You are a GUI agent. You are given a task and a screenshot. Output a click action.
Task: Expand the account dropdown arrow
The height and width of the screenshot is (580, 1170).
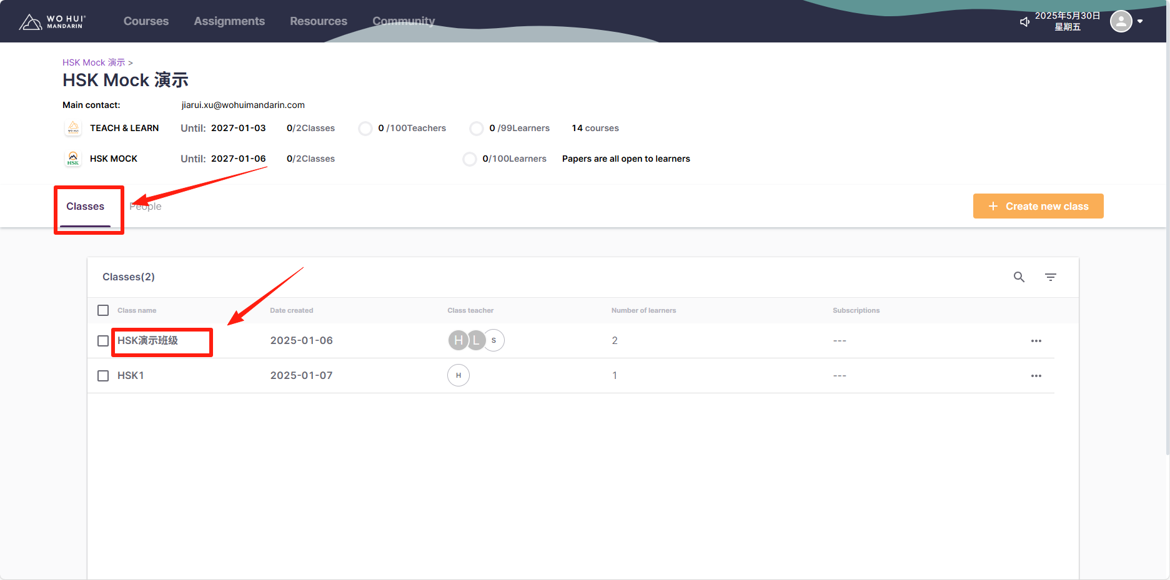1140,21
